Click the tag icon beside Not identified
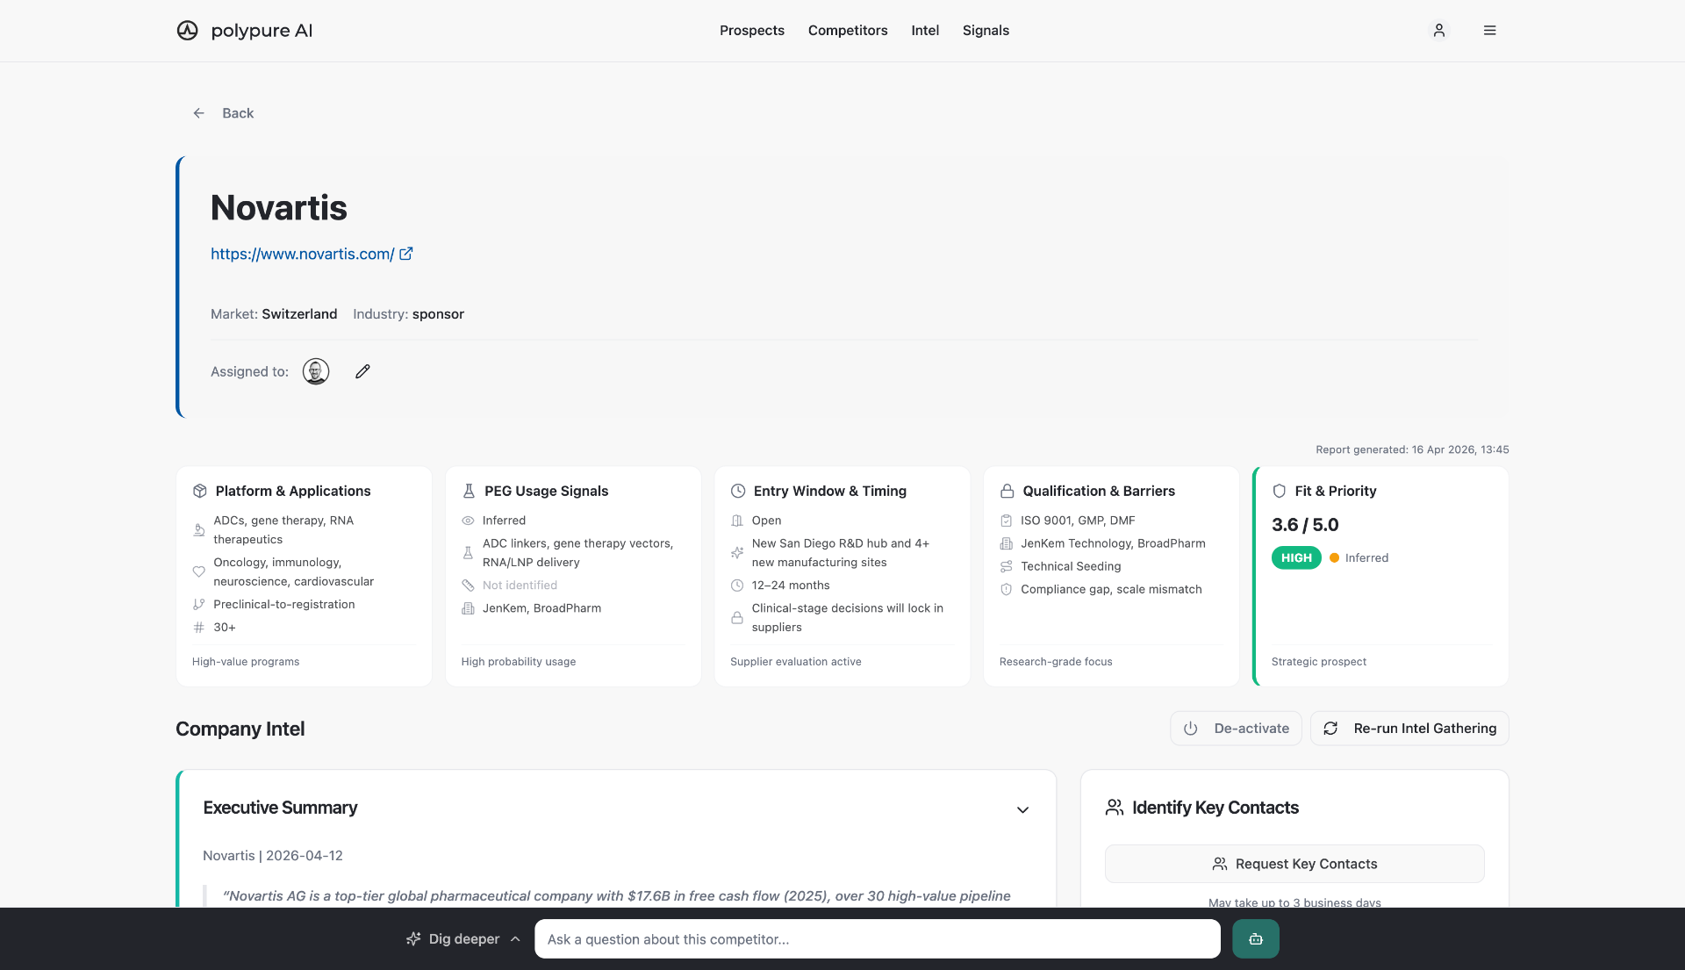This screenshot has width=1685, height=970. [468, 585]
